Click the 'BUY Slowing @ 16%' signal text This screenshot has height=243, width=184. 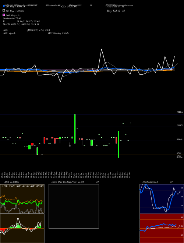point(59,33)
